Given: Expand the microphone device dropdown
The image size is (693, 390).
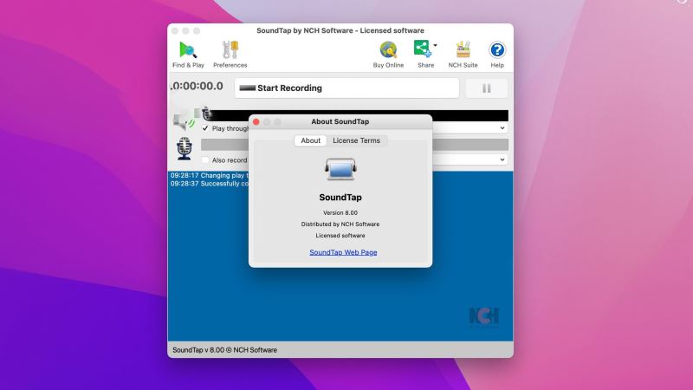Looking at the screenshot, I should point(502,159).
